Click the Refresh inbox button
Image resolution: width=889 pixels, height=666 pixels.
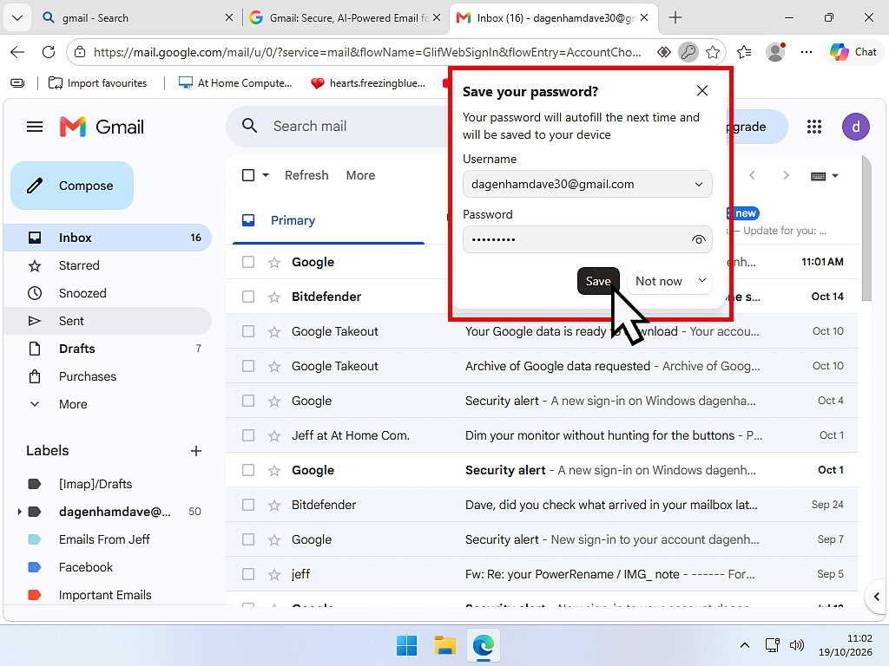point(306,175)
